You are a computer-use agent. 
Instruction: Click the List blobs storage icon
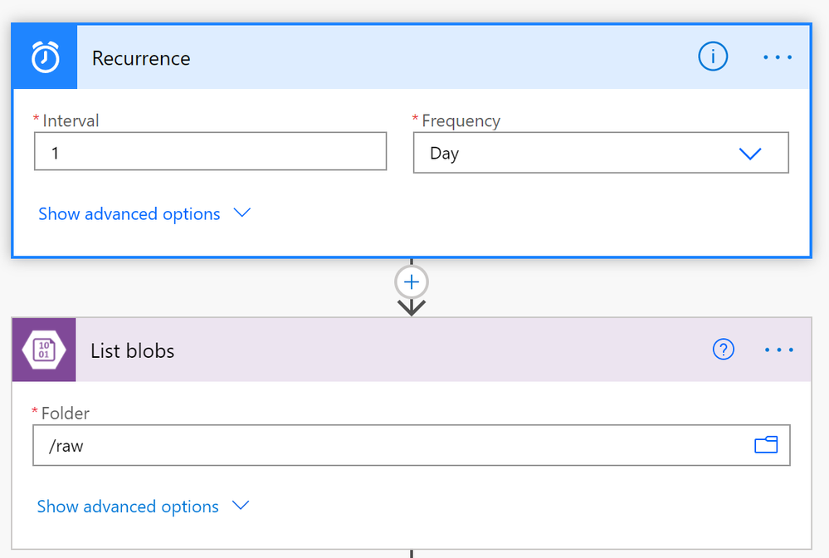(44, 350)
